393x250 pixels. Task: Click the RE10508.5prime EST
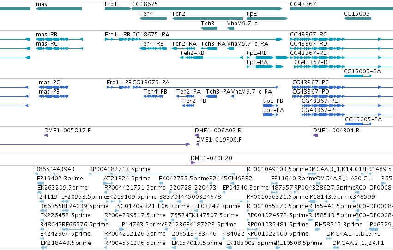(x=278, y=248)
